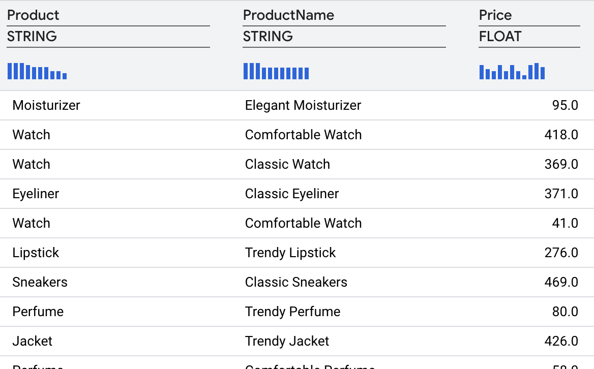Click the 41.0 price cell
Viewport: 594px width, 369px height.
pos(565,223)
